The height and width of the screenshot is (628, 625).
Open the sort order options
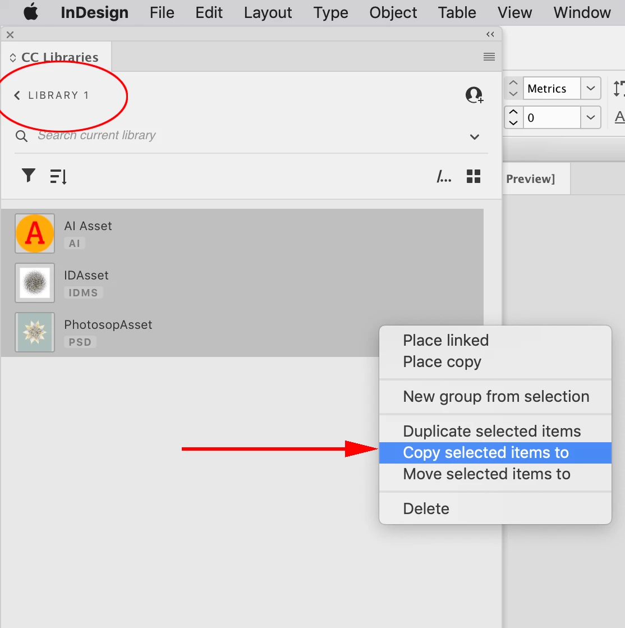pyautogui.click(x=58, y=176)
